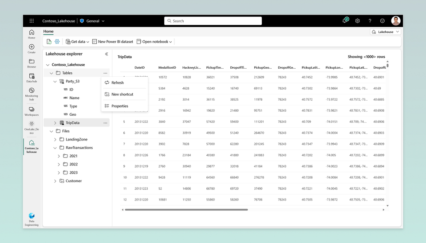Click the Home icon in left sidebar
426x243 pixels.
(x=32, y=34)
